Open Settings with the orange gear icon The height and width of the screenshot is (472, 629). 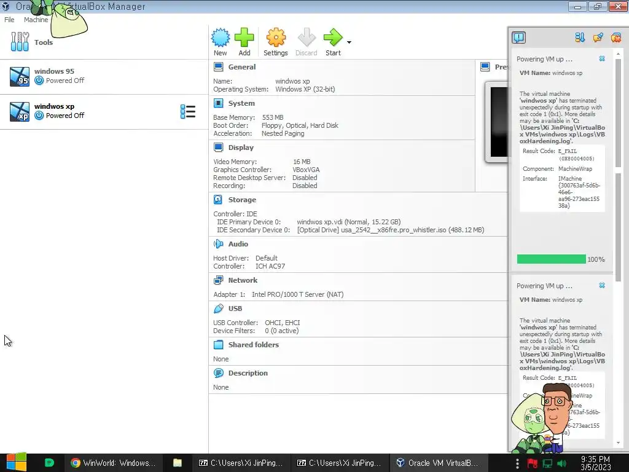pos(276,37)
